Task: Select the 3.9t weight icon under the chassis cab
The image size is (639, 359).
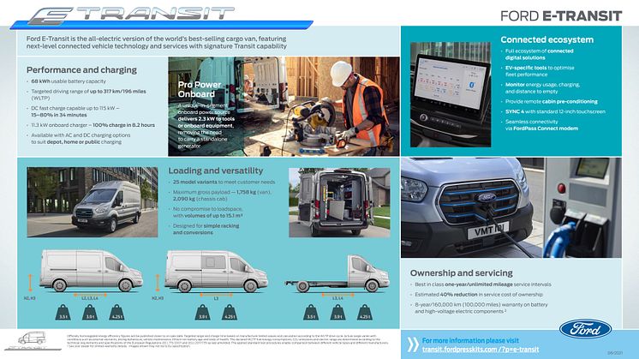Action: (x=337, y=312)
